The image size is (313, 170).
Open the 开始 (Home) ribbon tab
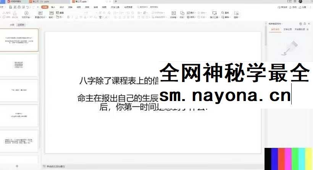click(45, 7)
